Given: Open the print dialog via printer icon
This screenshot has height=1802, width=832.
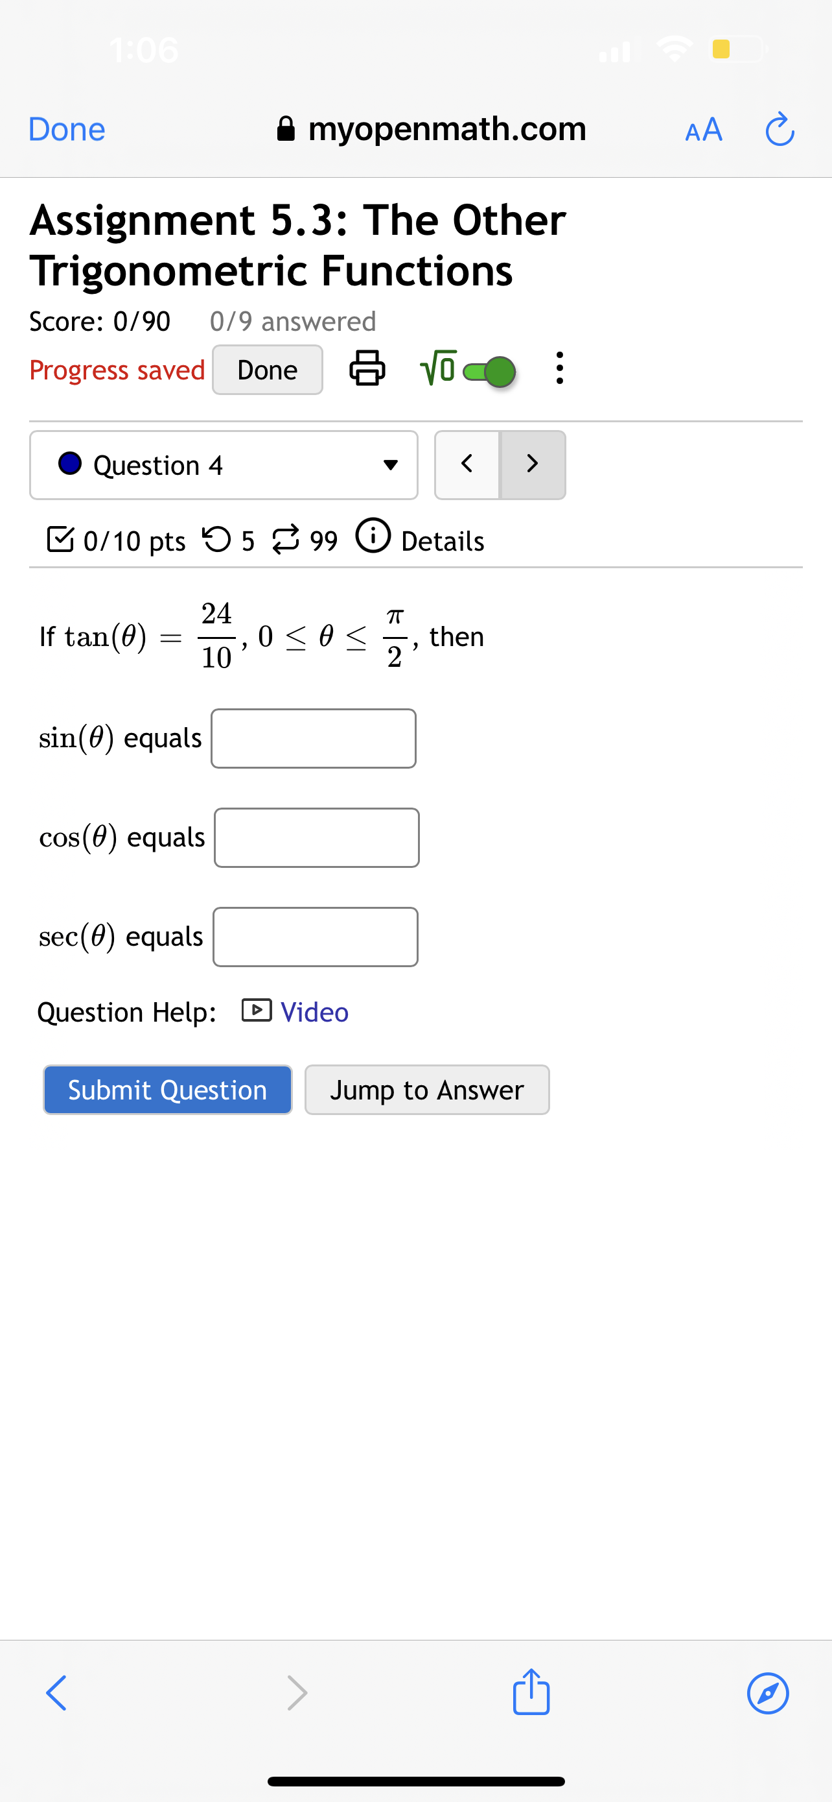Looking at the screenshot, I should [x=367, y=369].
